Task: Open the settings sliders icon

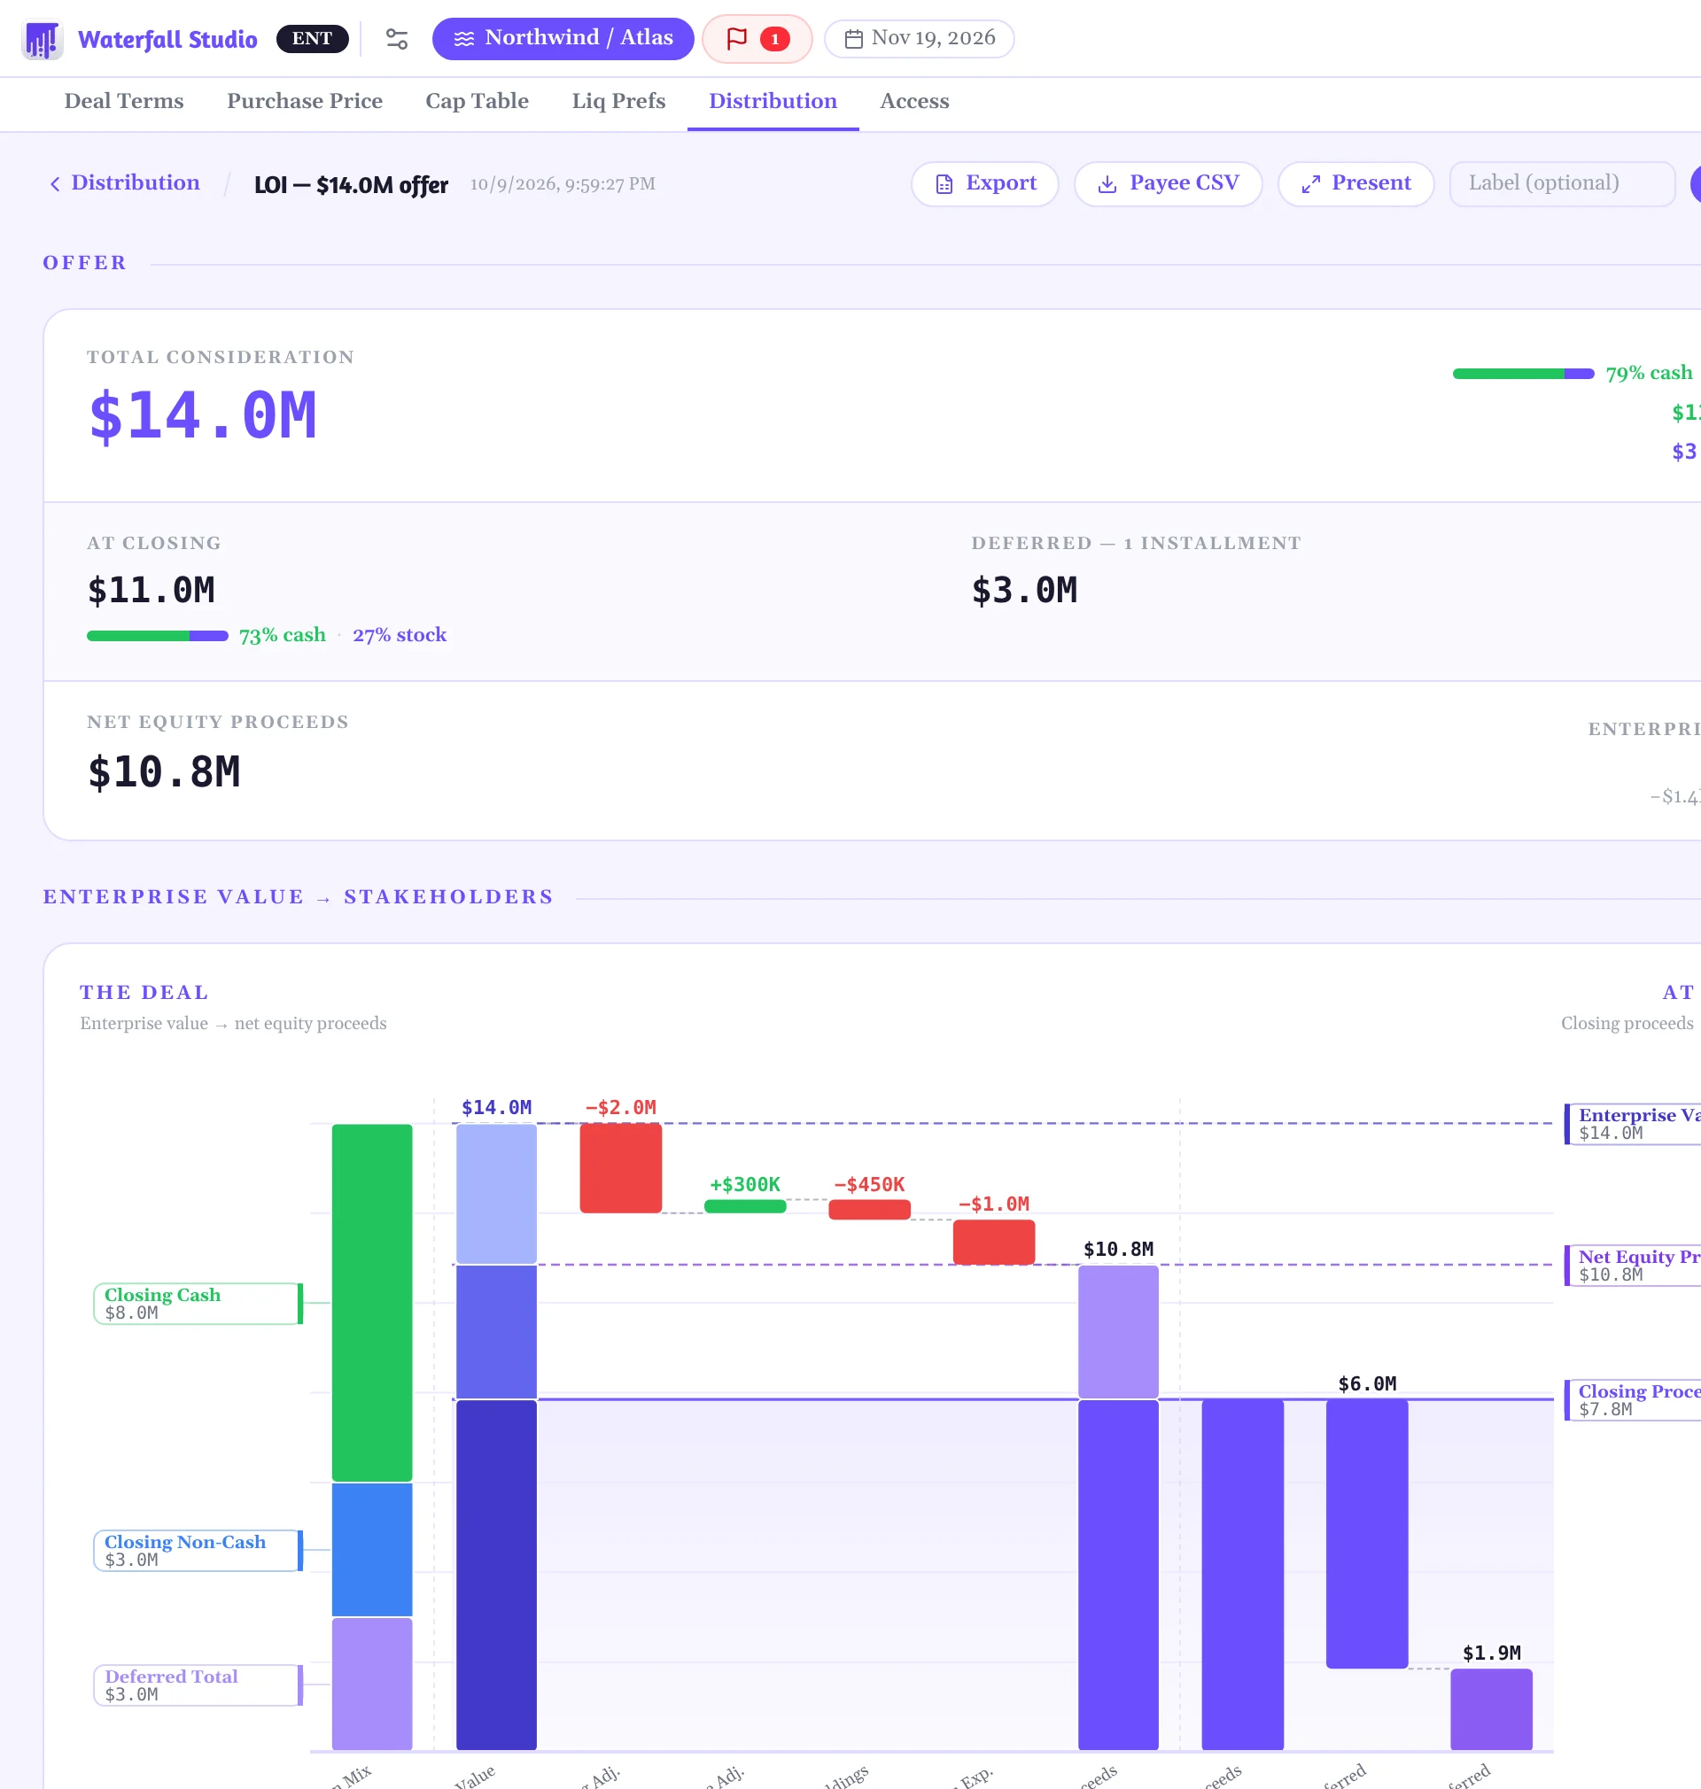Action: 396,39
